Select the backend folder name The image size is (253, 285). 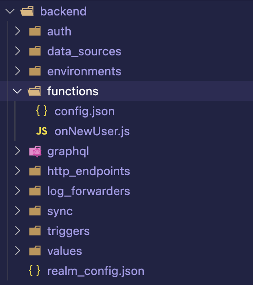pyautogui.click(x=63, y=11)
